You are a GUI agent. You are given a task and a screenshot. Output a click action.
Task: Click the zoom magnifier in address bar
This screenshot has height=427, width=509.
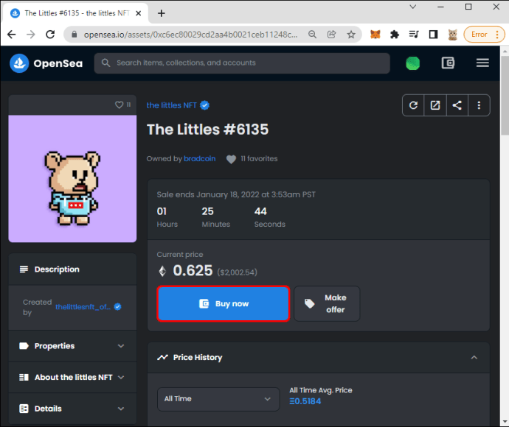pos(312,35)
